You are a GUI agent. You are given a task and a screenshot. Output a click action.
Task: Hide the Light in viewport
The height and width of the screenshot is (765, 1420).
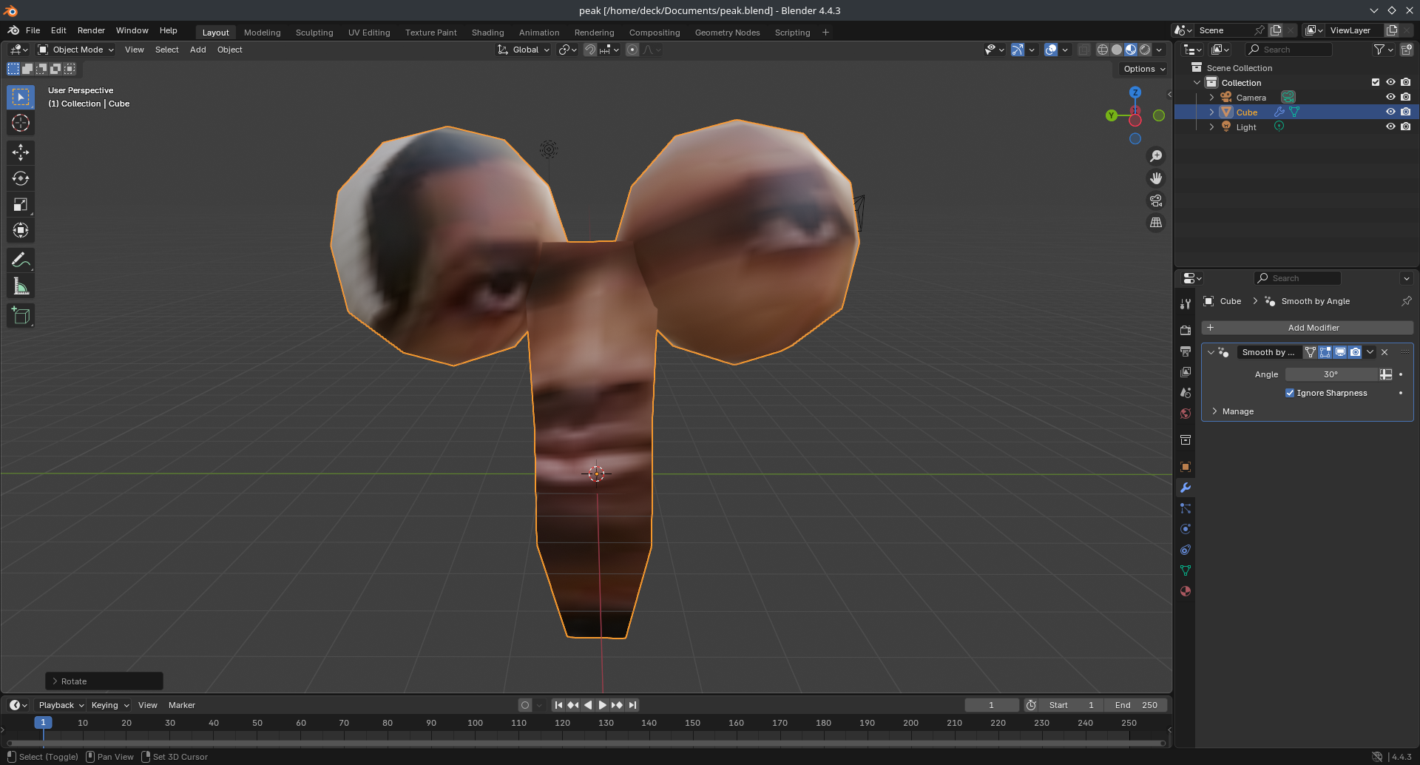tap(1390, 127)
